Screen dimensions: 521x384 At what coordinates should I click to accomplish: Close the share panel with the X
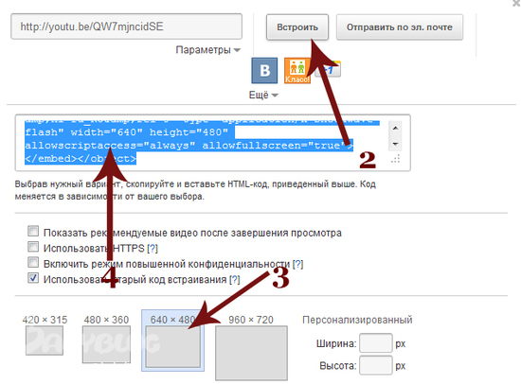(x=516, y=3)
